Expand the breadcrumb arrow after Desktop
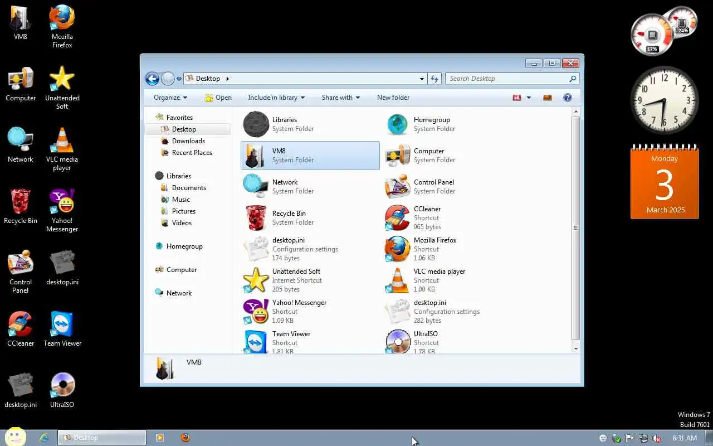This screenshot has width=713, height=446. tap(227, 79)
